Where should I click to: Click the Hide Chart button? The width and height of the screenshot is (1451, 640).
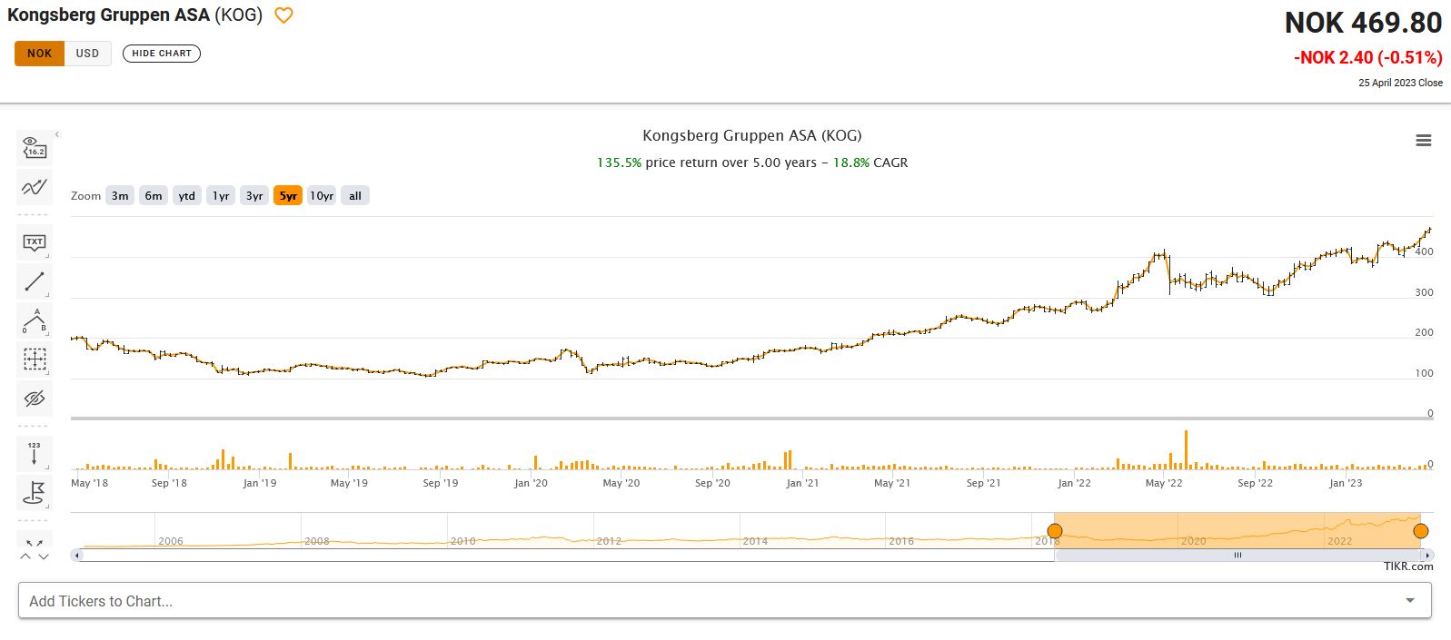coord(162,54)
